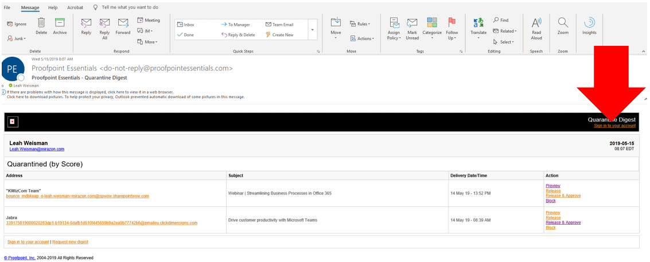Click the view in web browser info message

coord(90,92)
